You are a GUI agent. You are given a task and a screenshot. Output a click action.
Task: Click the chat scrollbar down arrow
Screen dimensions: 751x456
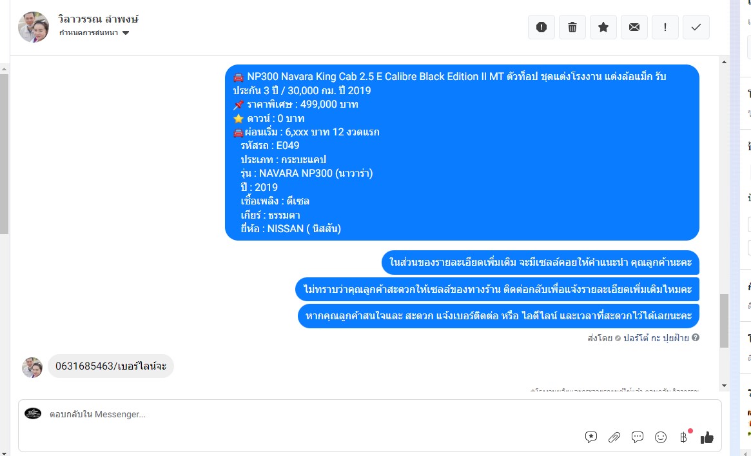pyautogui.click(x=724, y=386)
